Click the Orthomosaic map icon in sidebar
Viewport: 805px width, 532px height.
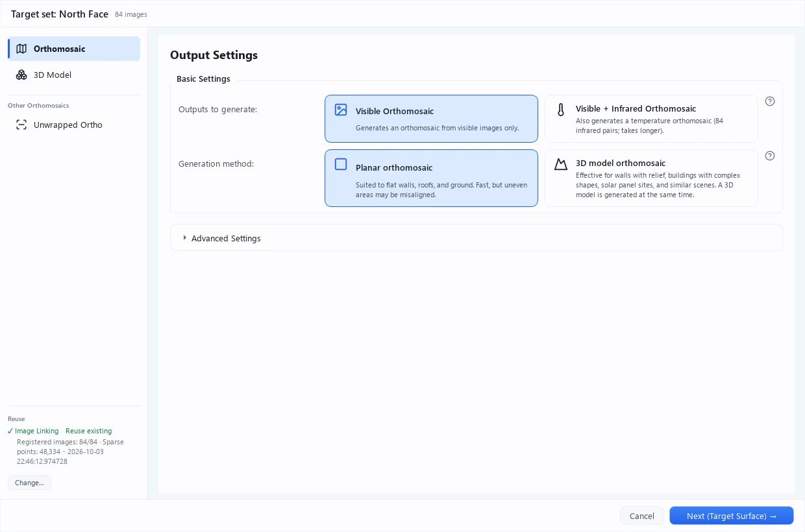(21, 49)
